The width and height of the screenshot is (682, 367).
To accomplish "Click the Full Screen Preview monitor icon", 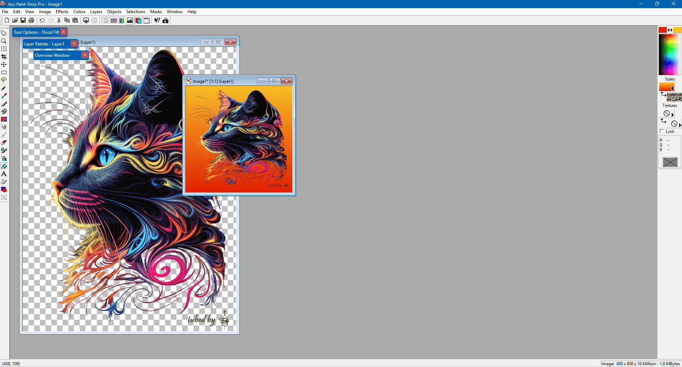I will (x=86, y=21).
